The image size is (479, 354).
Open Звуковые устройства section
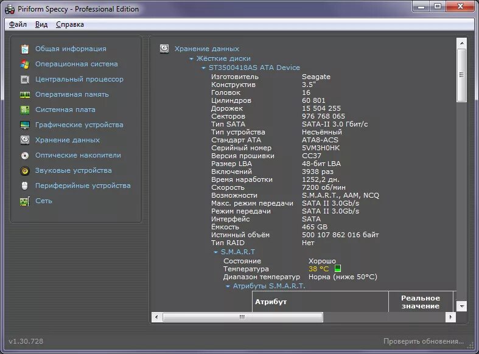pyautogui.click(x=73, y=170)
